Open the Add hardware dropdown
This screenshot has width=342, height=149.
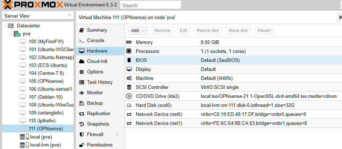point(138,31)
